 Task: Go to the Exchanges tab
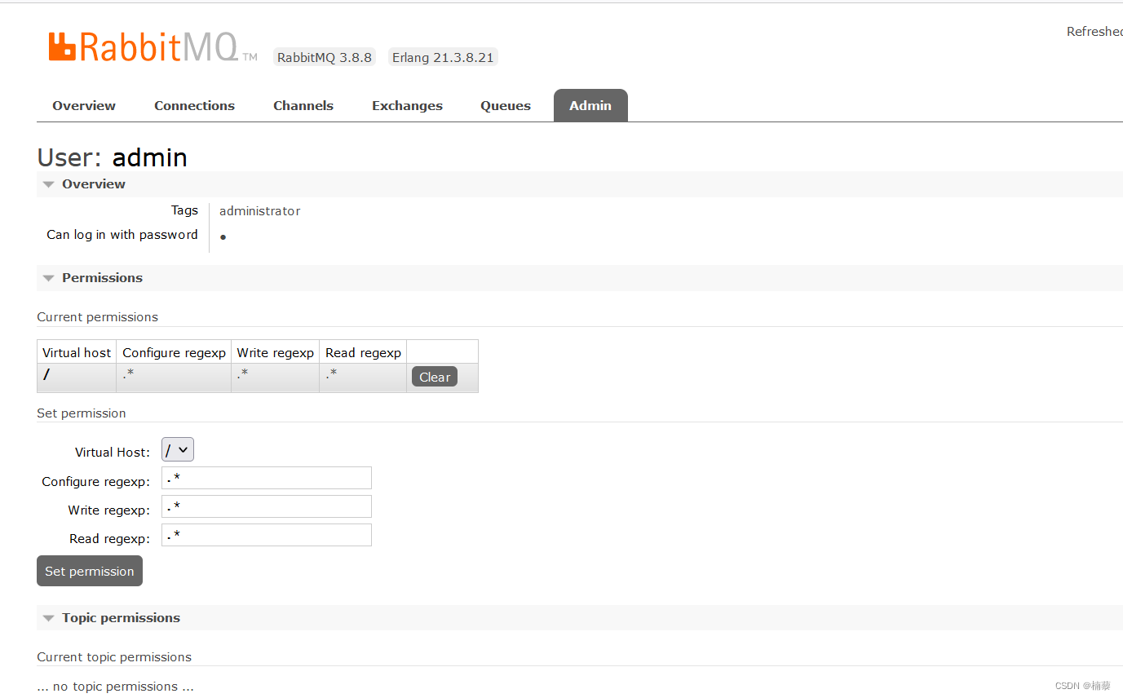[407, 105]
